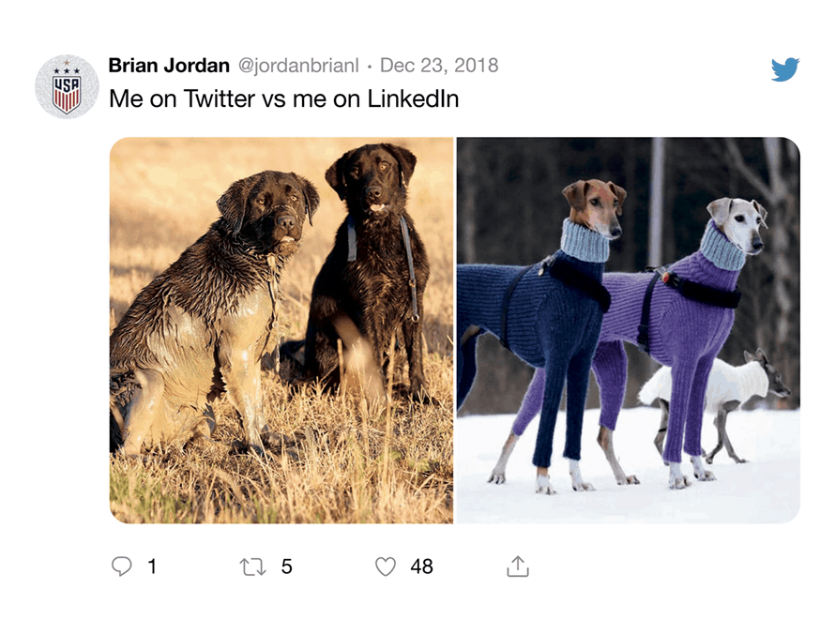Share the tweet via the upload arrow icon

click(x=515, y=566)
